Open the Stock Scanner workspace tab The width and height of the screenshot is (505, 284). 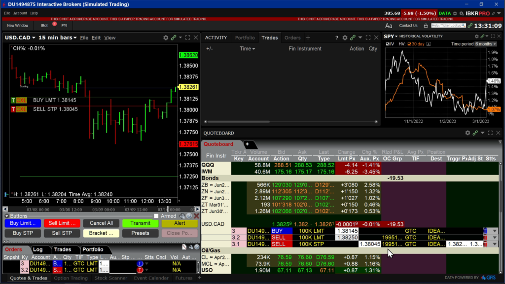tap(111, 278)
